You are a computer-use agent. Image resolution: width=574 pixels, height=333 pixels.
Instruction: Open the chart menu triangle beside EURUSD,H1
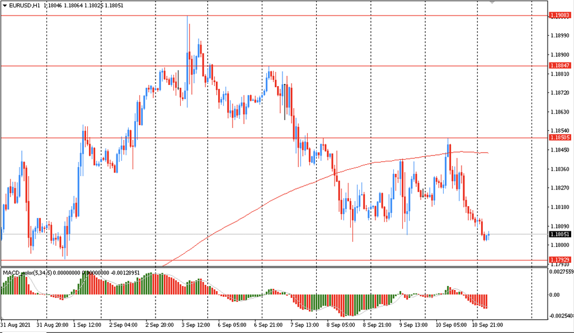(5, 6)
